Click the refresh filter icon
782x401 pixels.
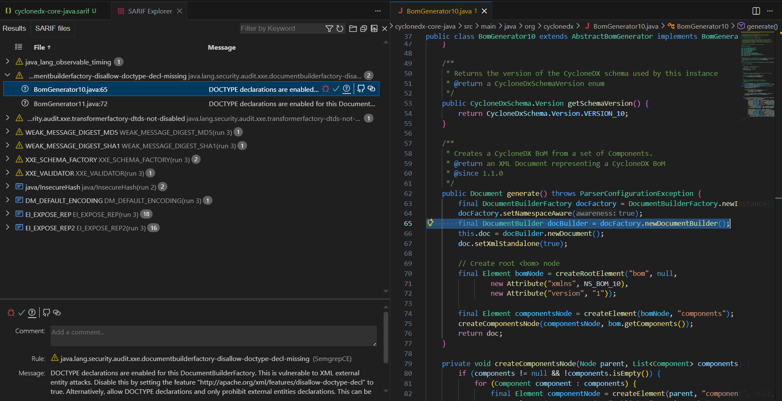click(340, 29)
